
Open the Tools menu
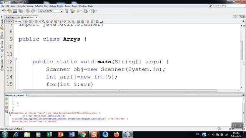(75, 6)
